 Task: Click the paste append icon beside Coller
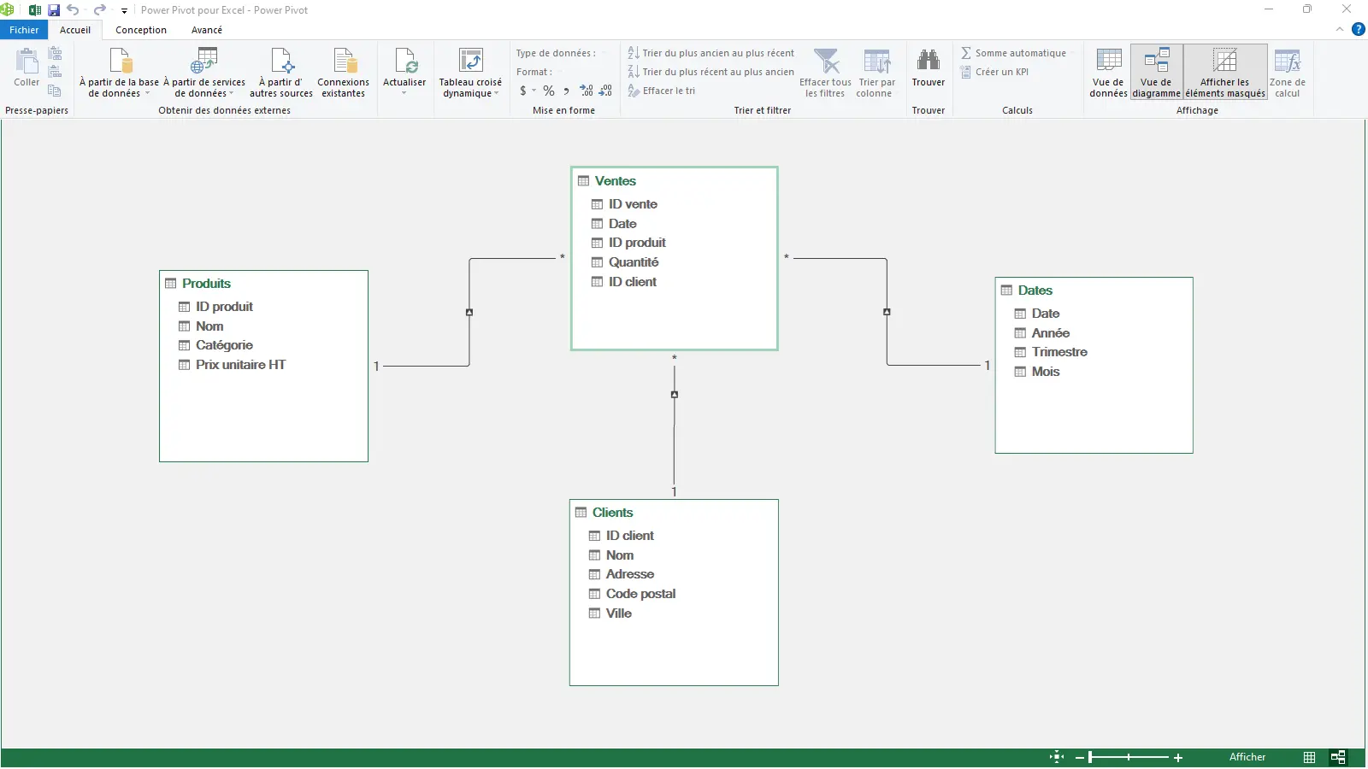click(x=56, y=54)
